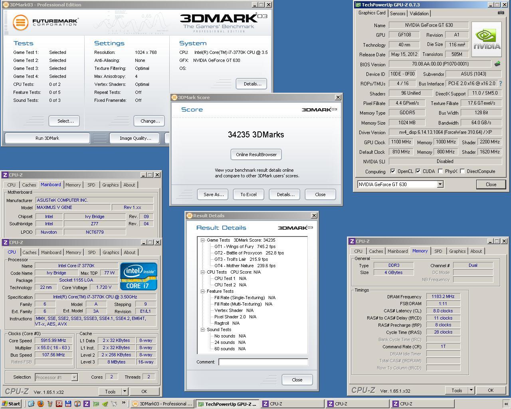Switch to TechPowerUp GPU-Z taskbar button
Viewport: 511px width, 409px height.
coord(228,404)
